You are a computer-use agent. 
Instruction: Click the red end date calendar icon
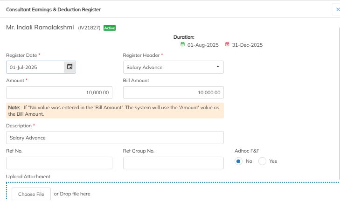pyautogui.click(x=227, y=44)
